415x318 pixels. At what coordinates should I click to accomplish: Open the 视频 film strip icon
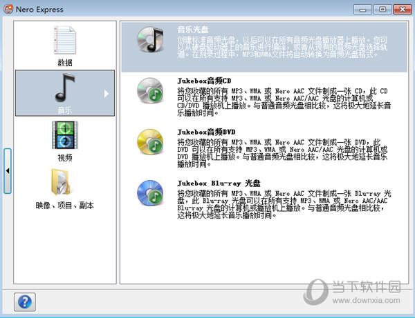[x=64, y=135]
